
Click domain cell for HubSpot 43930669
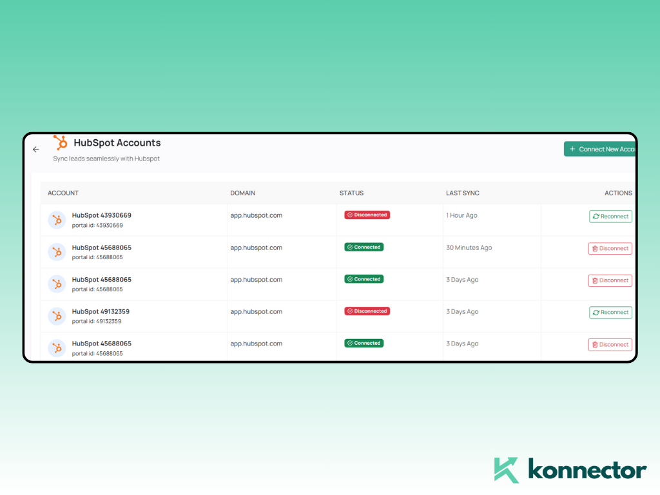pyautogui.click(x=257, y=215)
